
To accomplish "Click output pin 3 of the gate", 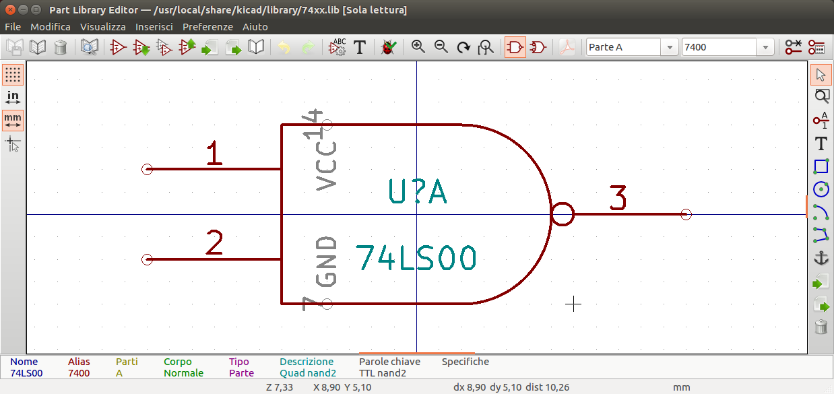I will tap(630, 214).
